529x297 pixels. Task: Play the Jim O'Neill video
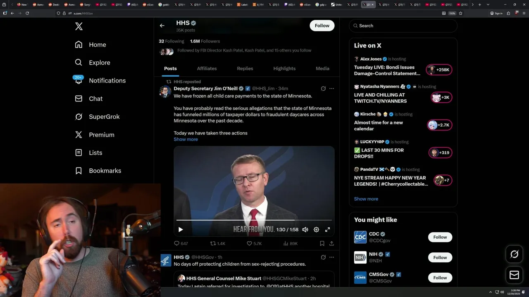click(181, 230)
